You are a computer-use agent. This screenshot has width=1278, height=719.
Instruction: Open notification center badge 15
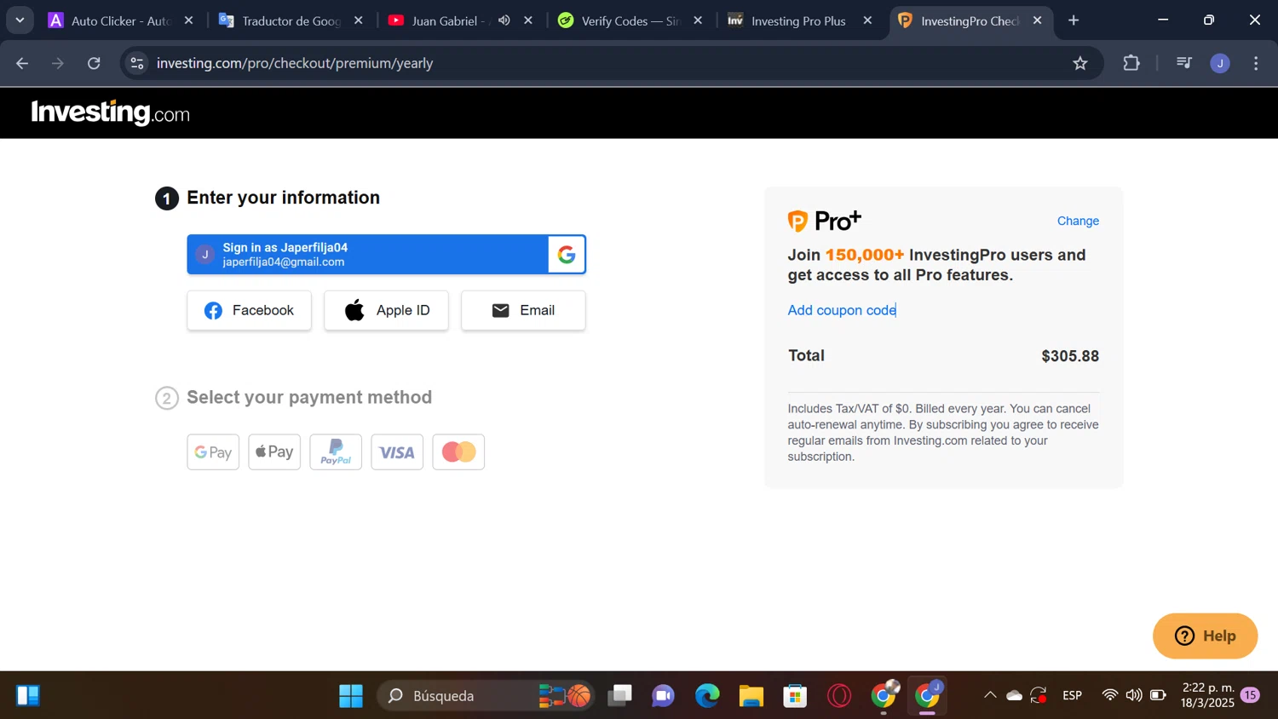click(1251, 695)
